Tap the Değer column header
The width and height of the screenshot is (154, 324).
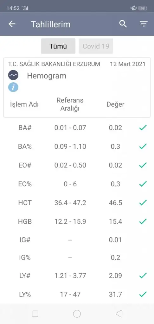coord(115,104)
